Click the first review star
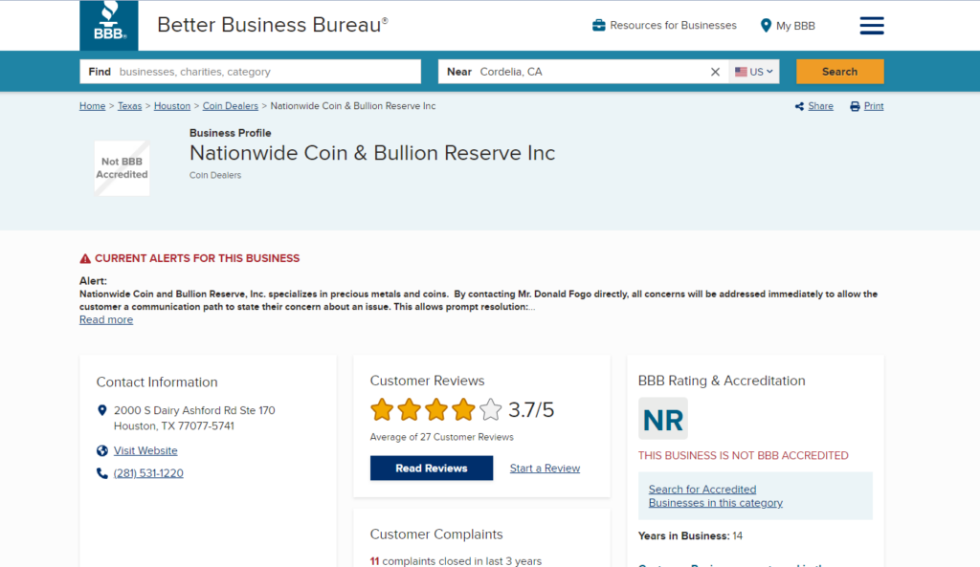 point(381,409)
